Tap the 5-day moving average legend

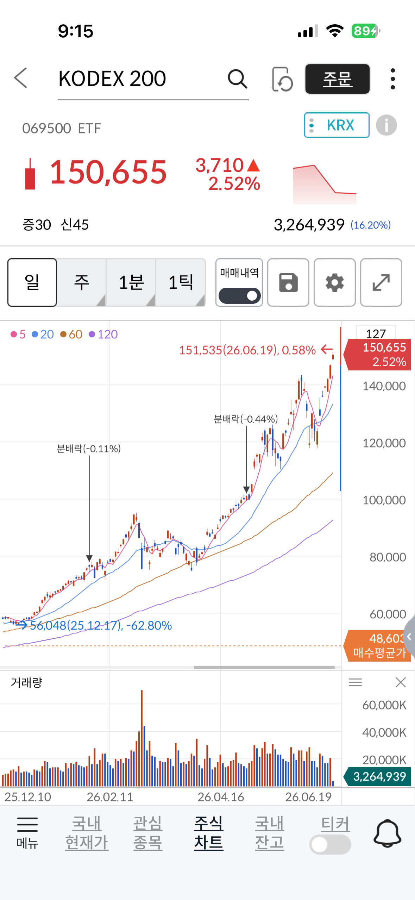point(18,334)
